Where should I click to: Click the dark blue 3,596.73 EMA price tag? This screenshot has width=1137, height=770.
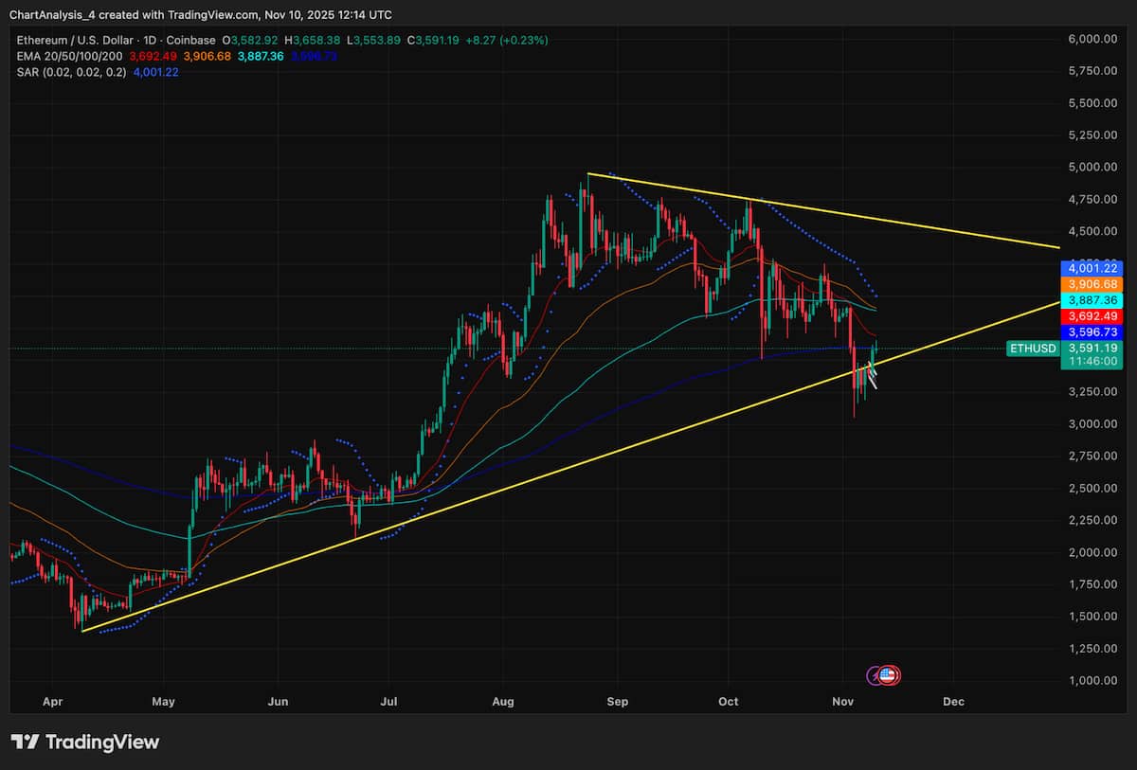pyautogui.click(x=1092, y=332)
